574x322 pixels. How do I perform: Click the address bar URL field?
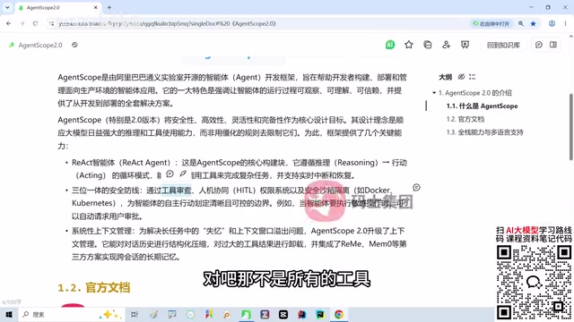coord(257,24)
